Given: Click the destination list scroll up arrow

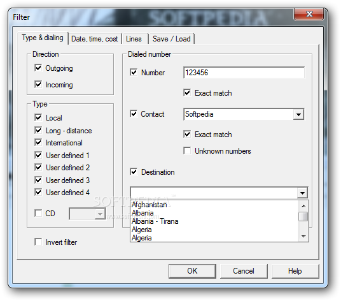Looking at the screenshot, I should 303,206.
